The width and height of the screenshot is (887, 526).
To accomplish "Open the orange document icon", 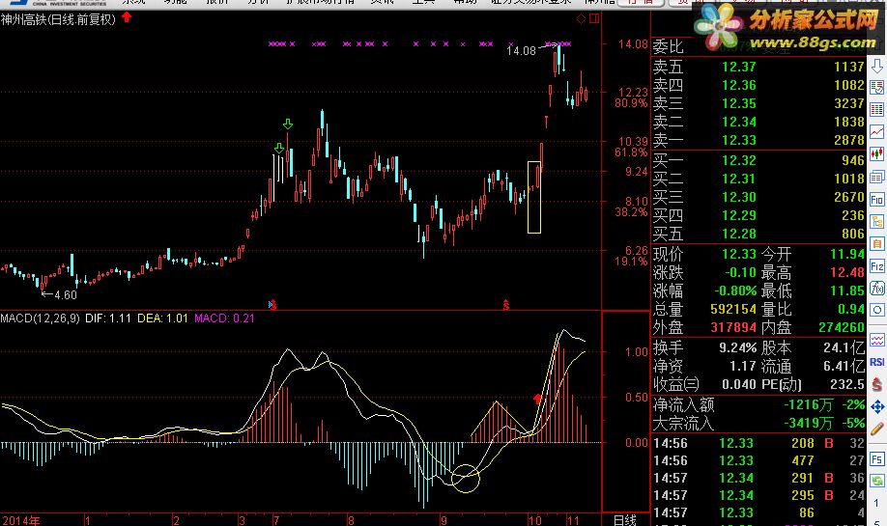I will pos(876,243).
